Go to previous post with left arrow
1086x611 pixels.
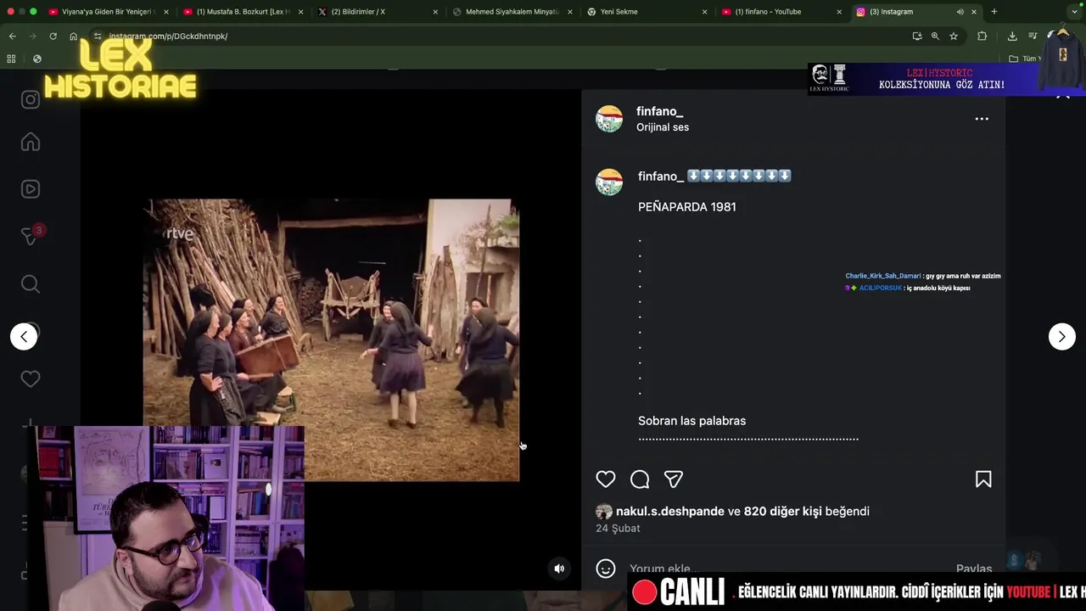(24, 337)
